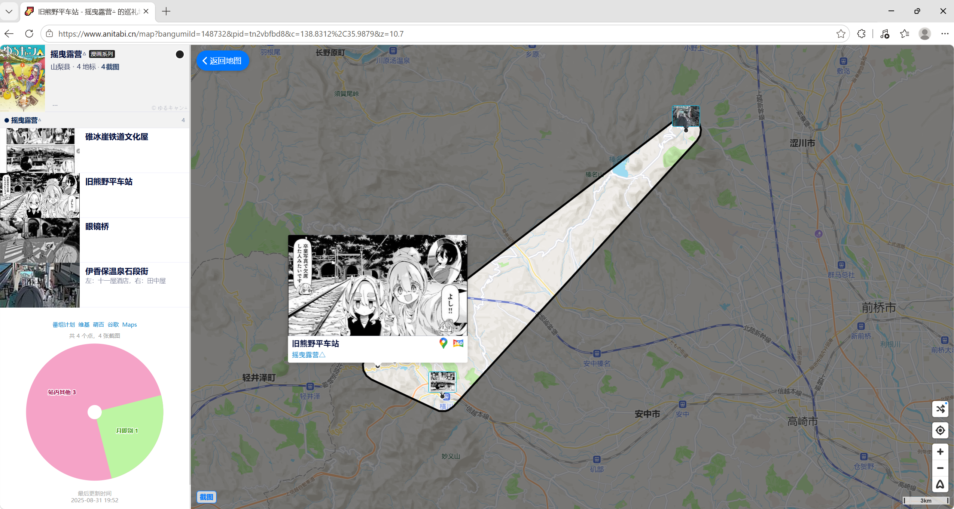
Task: Open the 碓冰崖铁道文化屋 thumbnail
Action: [x=40, y=150]
